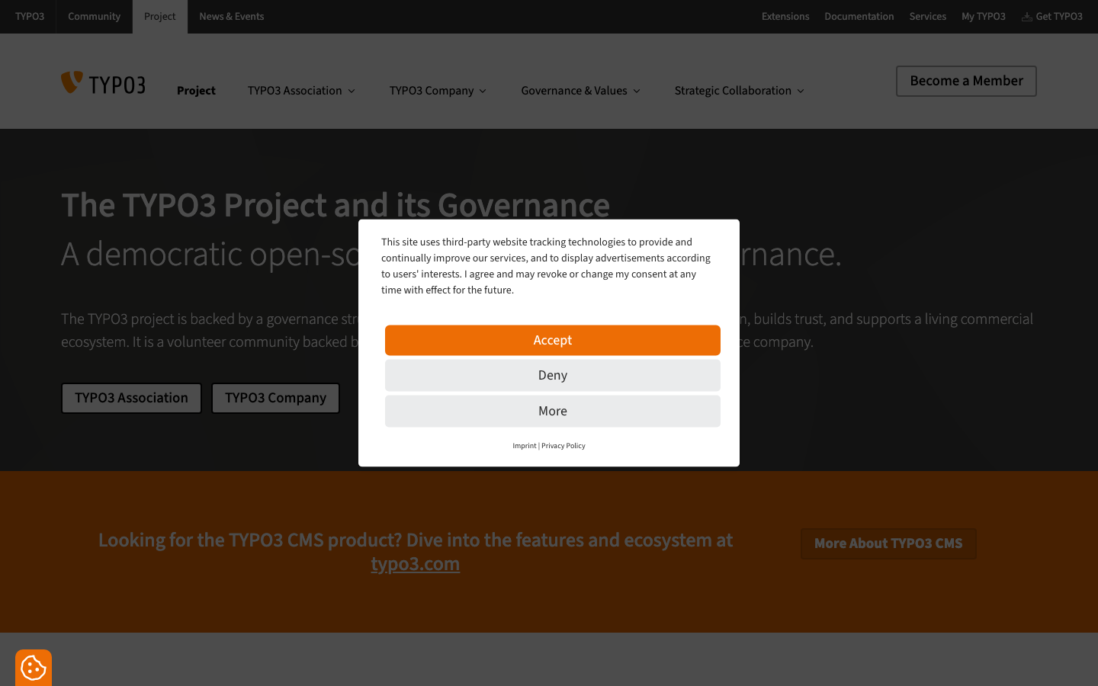
Task: Open the typo3.com link
Action: click(415, 563)
